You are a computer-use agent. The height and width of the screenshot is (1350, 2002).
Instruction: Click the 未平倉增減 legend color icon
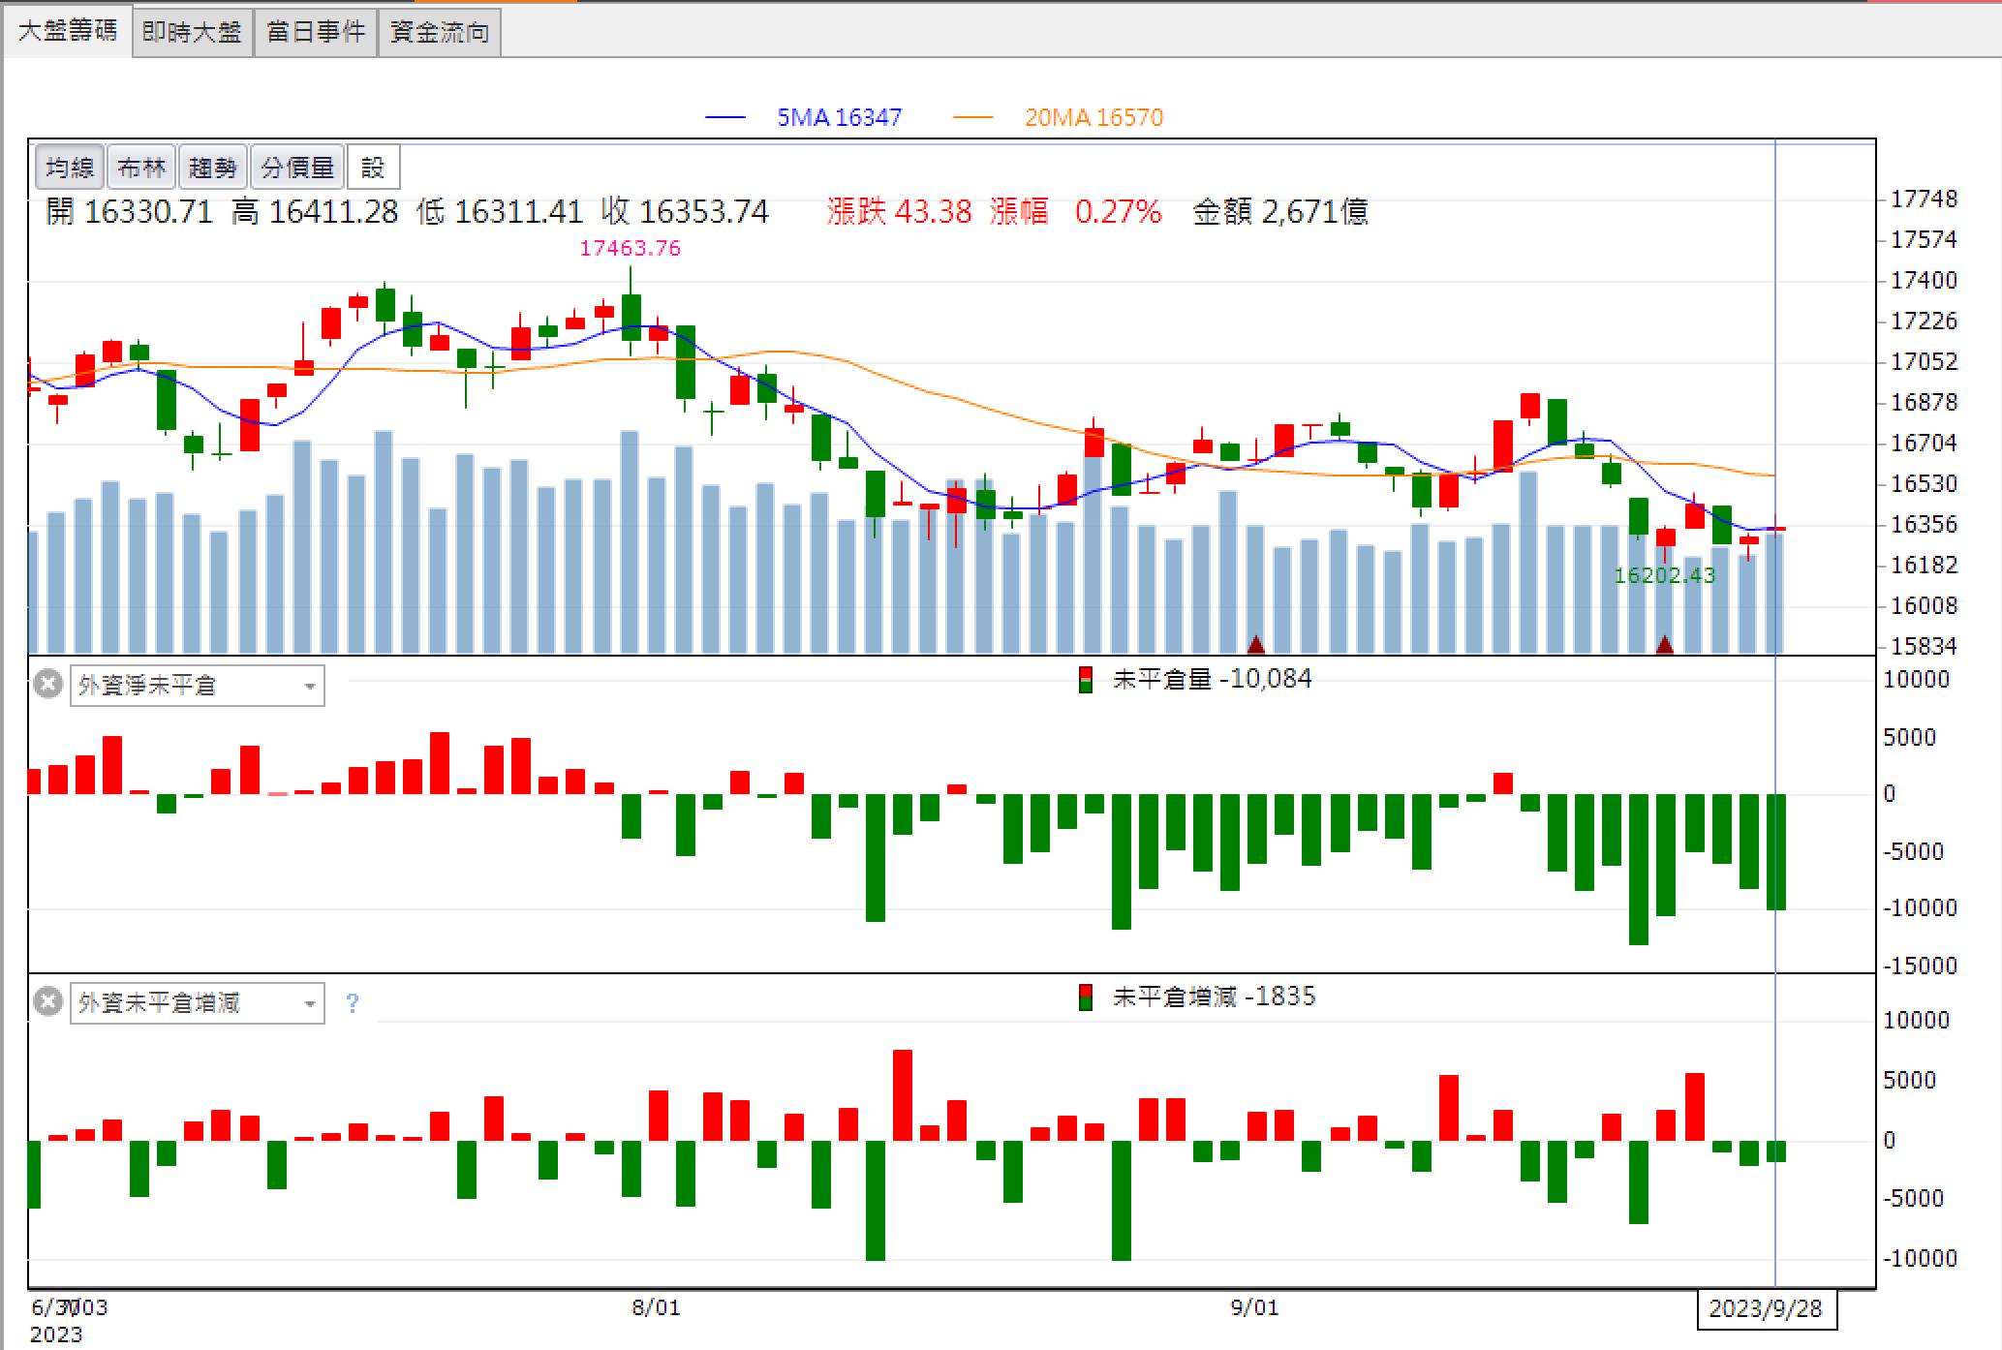click(1086, 997)
